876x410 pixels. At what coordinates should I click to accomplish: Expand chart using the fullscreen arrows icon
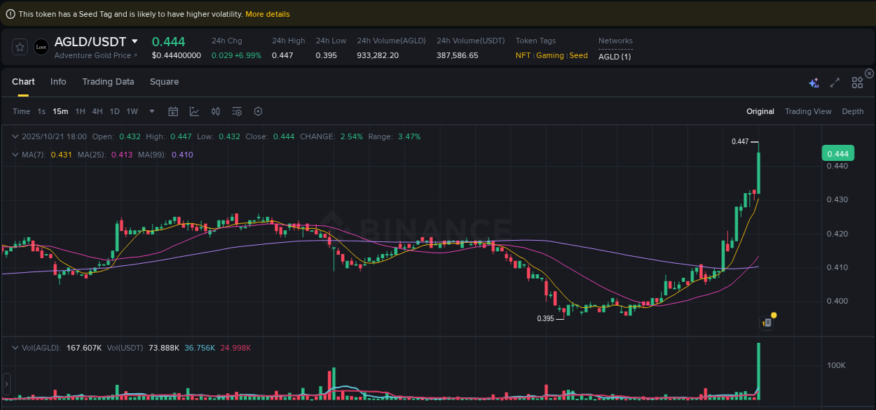click(835, 82)
